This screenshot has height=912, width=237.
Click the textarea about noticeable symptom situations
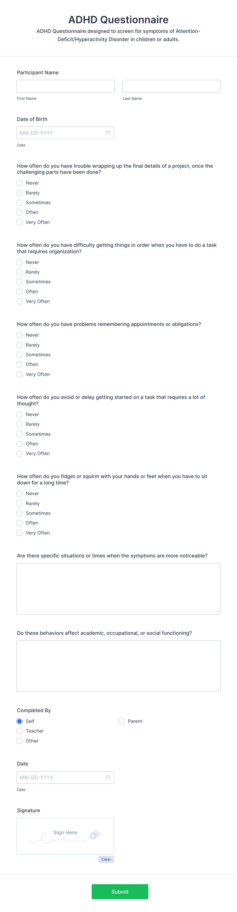click(118, 588)
